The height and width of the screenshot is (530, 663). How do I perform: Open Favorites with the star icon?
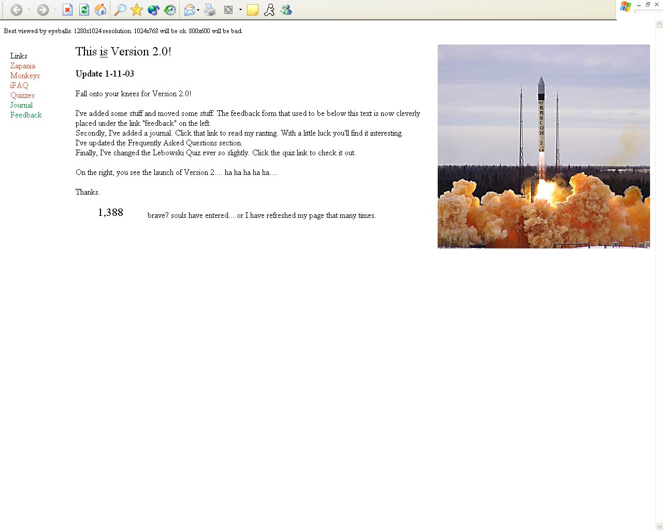[137, 10]
